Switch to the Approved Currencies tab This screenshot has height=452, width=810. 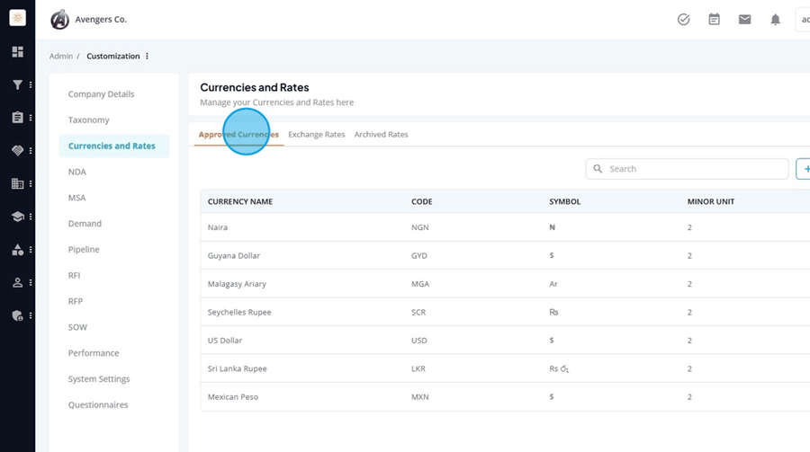(238, 134)
